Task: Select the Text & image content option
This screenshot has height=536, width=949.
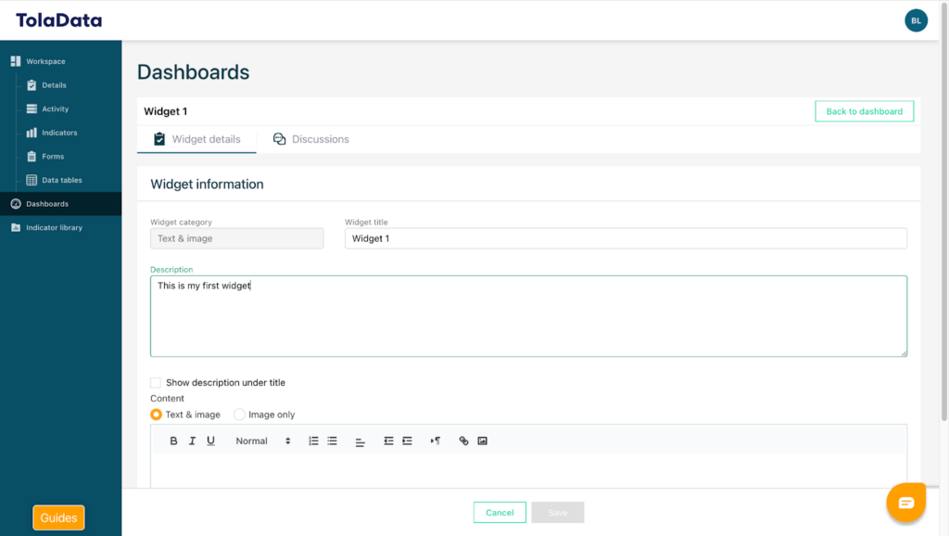Action: (156, 415)
